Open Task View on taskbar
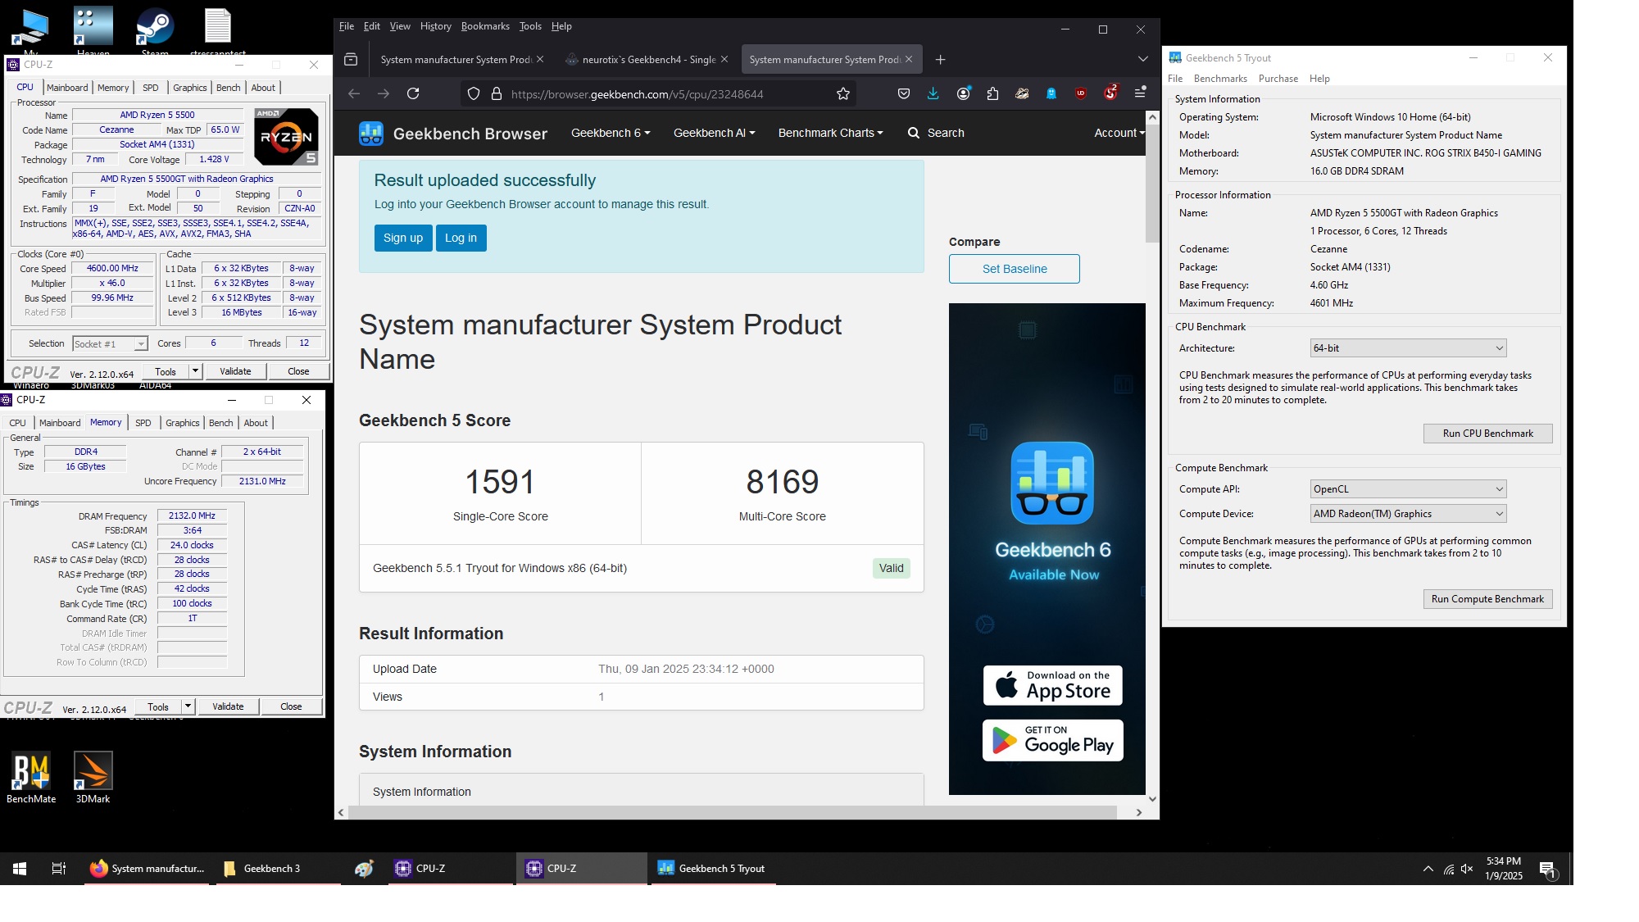 [x=58, y=869]
